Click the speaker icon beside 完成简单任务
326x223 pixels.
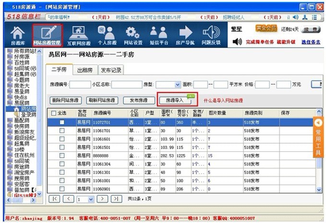pyautogui.click(x=237, y=42)
